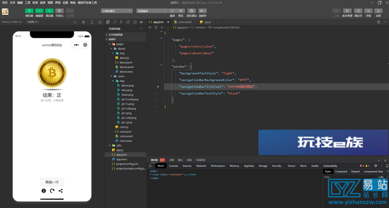Screen dimensions: 389x208
Task: Open project.config.json in the file tree
Action: (x=127, y=164)
